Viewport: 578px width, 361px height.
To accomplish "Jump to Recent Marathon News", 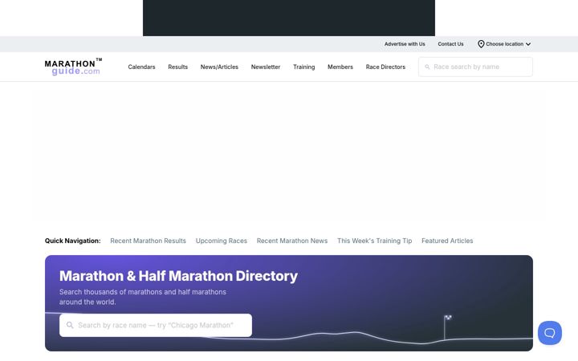I will pos(292,241).
